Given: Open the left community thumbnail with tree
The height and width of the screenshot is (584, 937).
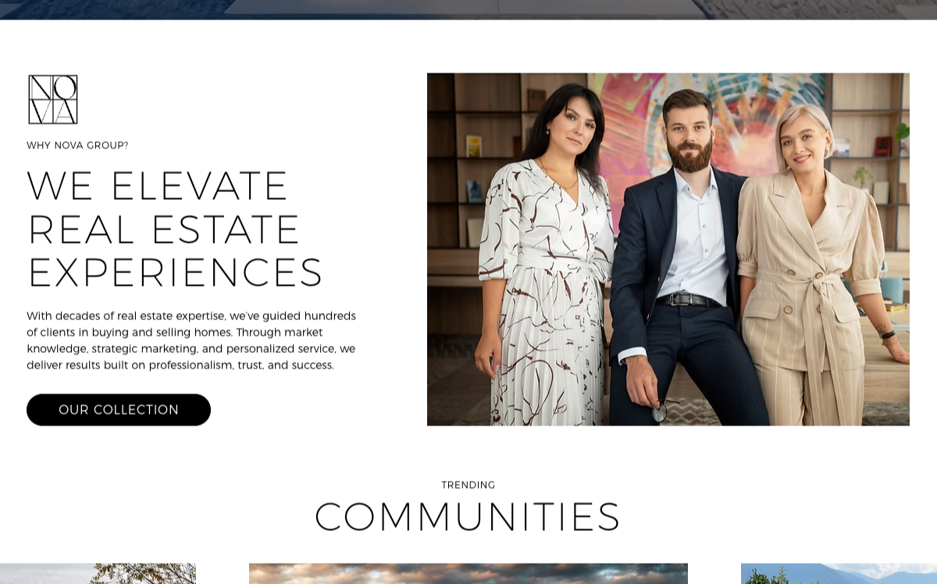Looking at the screenshot, I should [98, 574].
